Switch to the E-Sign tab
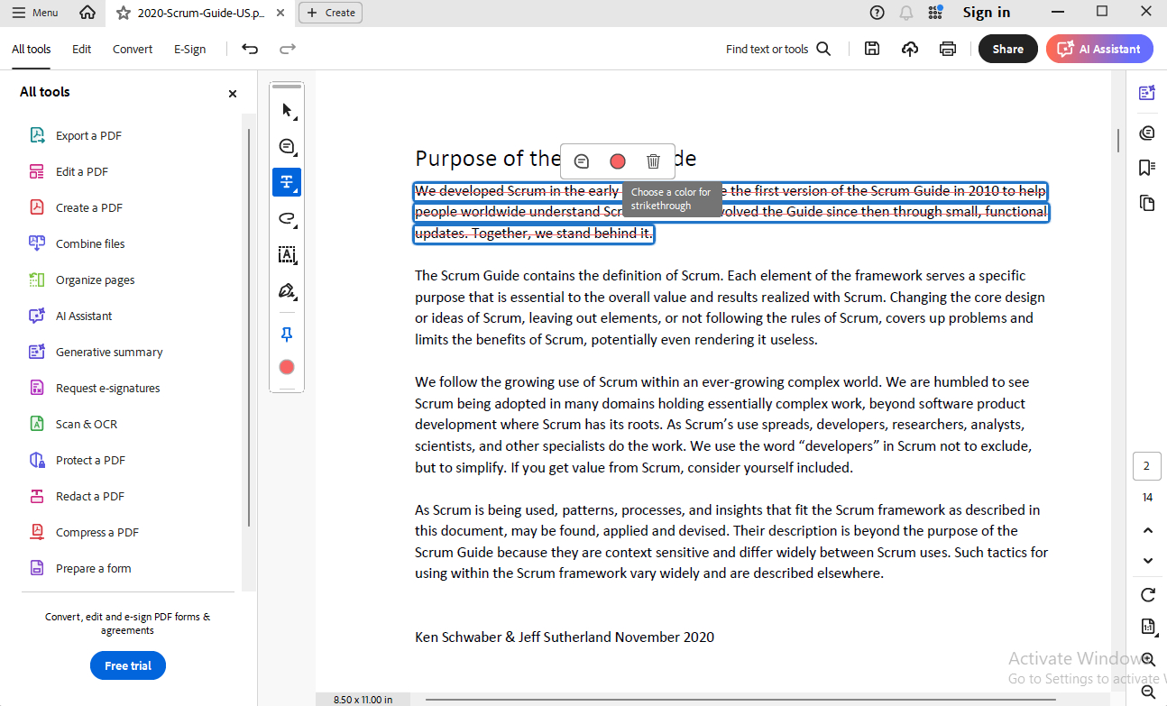Viewport: 1167px width, 706px height. pyautogui.click(x=189, y=50)
